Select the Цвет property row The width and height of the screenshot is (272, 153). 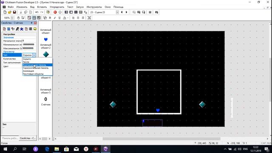point(12,66)
